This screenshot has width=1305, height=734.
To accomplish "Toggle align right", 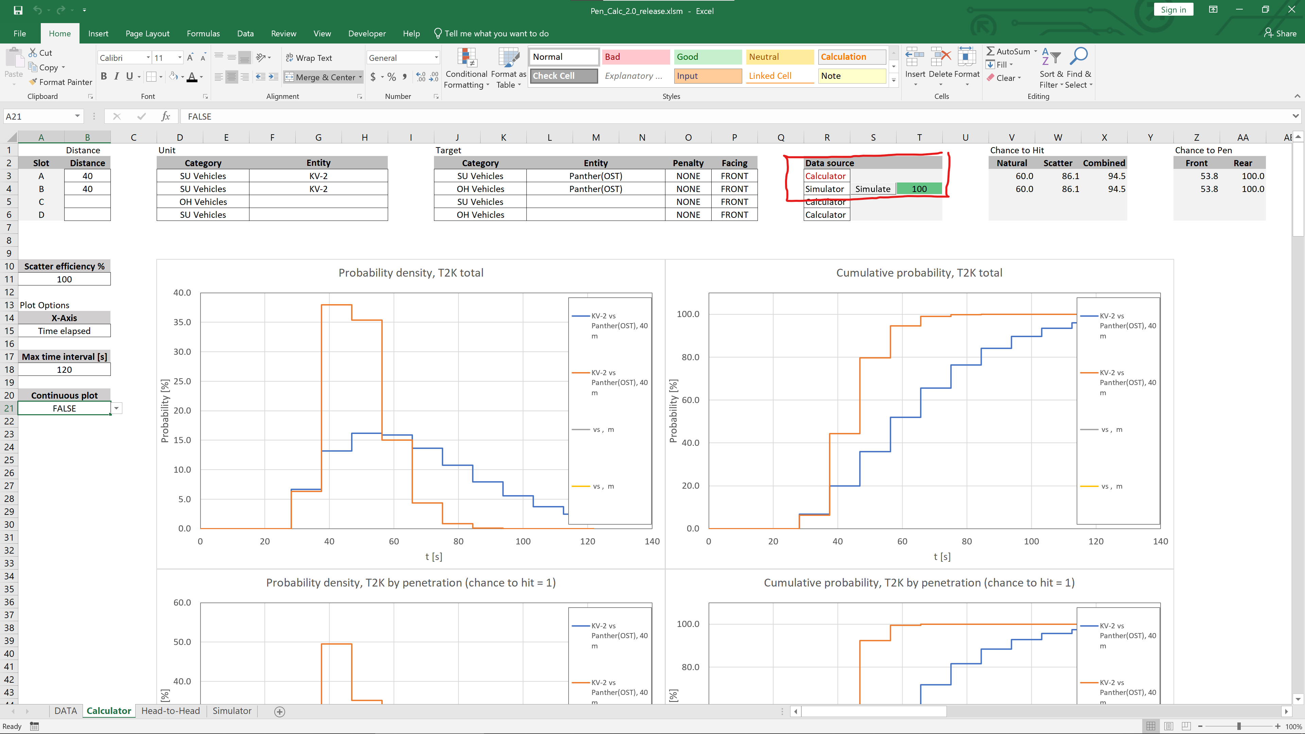I will (245, 77).
